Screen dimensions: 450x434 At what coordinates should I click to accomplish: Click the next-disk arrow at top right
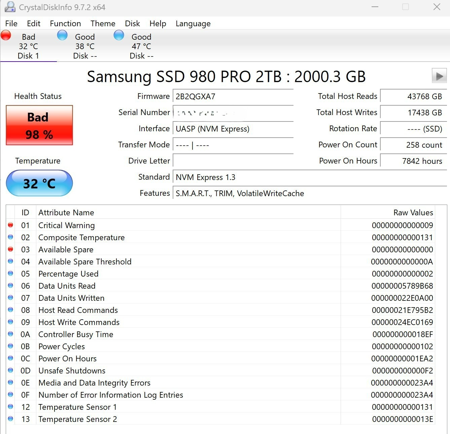click(x=439, y=76)
